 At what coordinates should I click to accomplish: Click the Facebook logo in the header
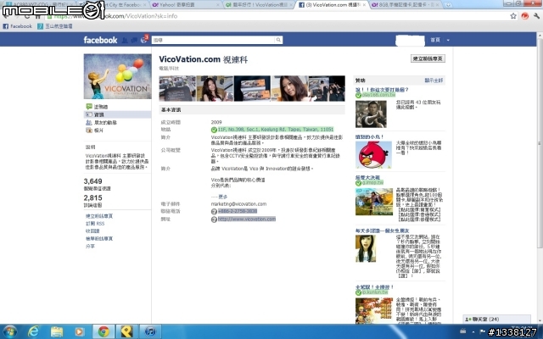tap(100, 40)
